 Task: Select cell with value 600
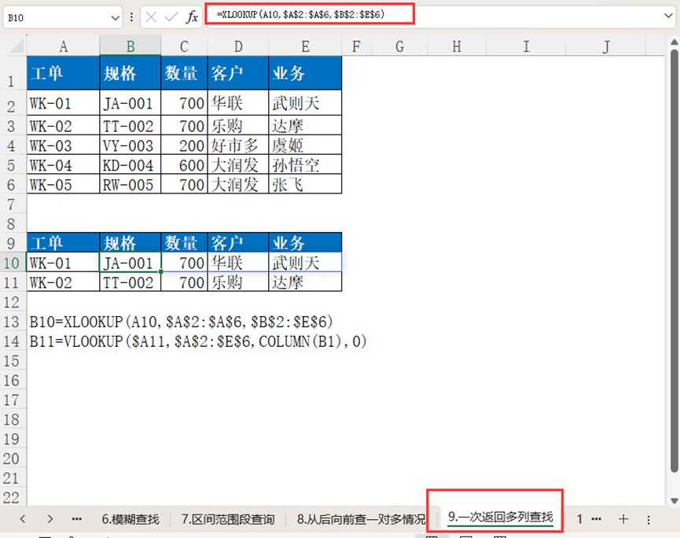(184, 165)
